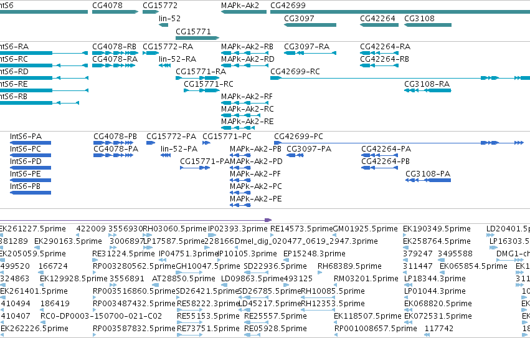The width and height of the screenshot is (530, 338).
Task: Click transcript MAPk-Ak2-RF
Action: click(247, 97)
